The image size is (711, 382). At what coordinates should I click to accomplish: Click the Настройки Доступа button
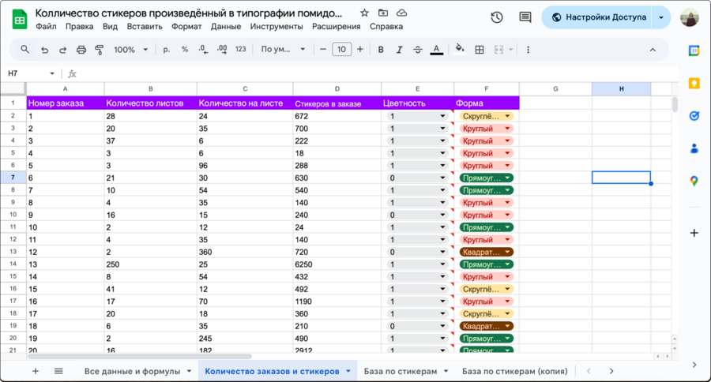tap(598, 17)
